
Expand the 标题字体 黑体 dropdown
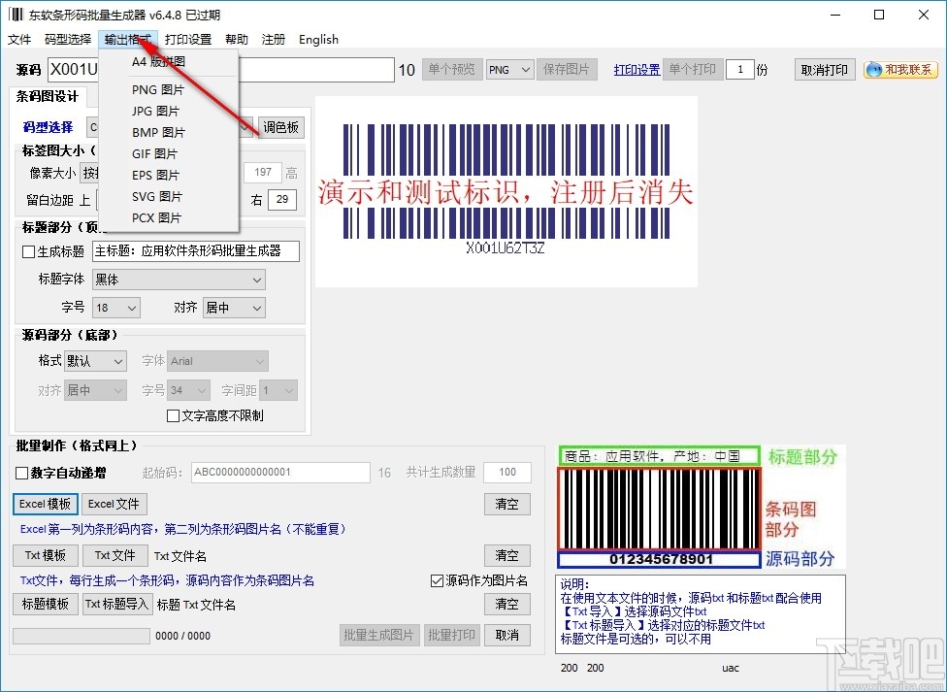tap(179, 280)
